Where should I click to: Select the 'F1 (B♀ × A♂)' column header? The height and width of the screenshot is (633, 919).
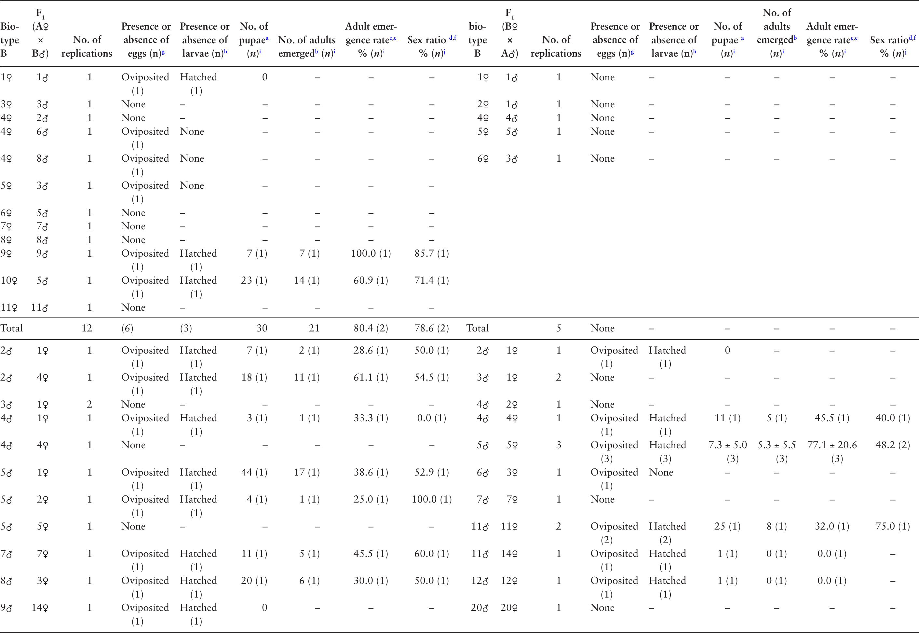pyautogui.click(x=510, y=33)
